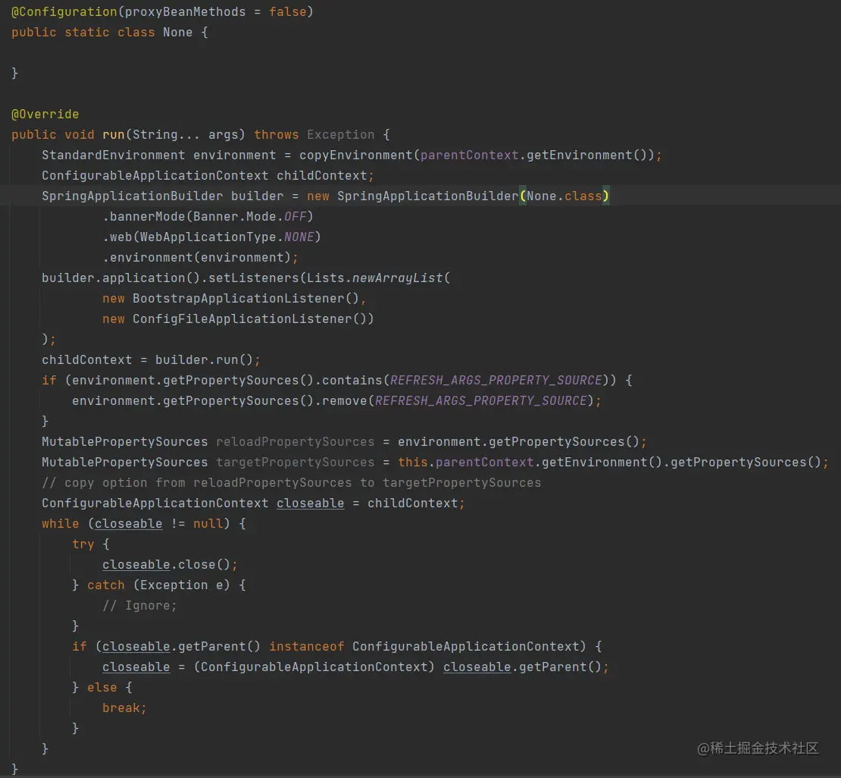Viewport: 841px width, 778px height.
Task: Click class name 'None' in class declaration
Action: click(x=177, y=32)
